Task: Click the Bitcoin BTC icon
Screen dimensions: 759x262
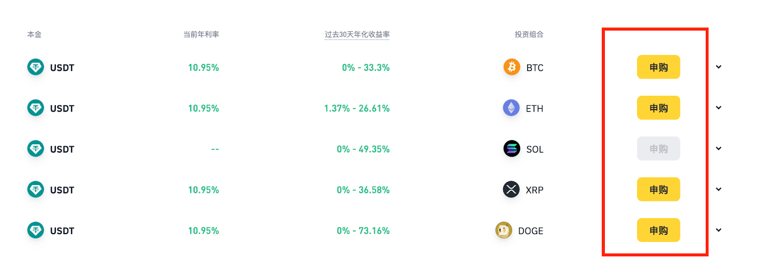Action: point(511,67)
